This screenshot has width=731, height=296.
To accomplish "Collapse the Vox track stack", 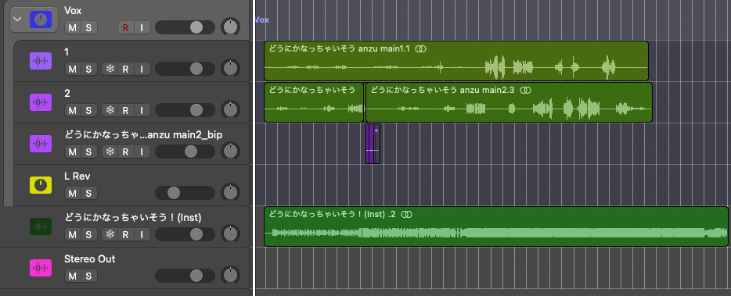I will 18,20.
